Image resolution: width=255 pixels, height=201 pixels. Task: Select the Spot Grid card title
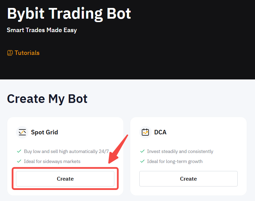click(x=44, y=132)
